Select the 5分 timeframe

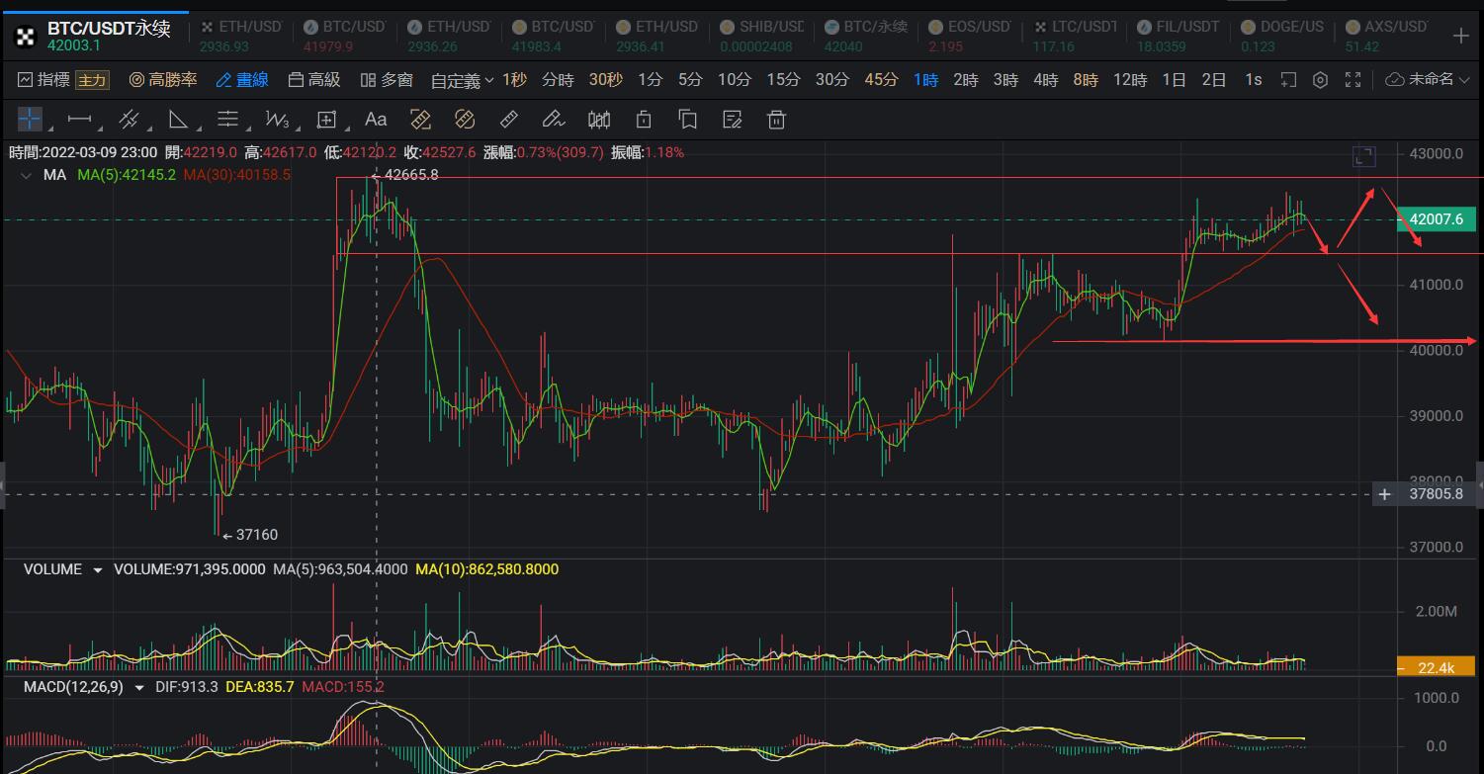690,80
